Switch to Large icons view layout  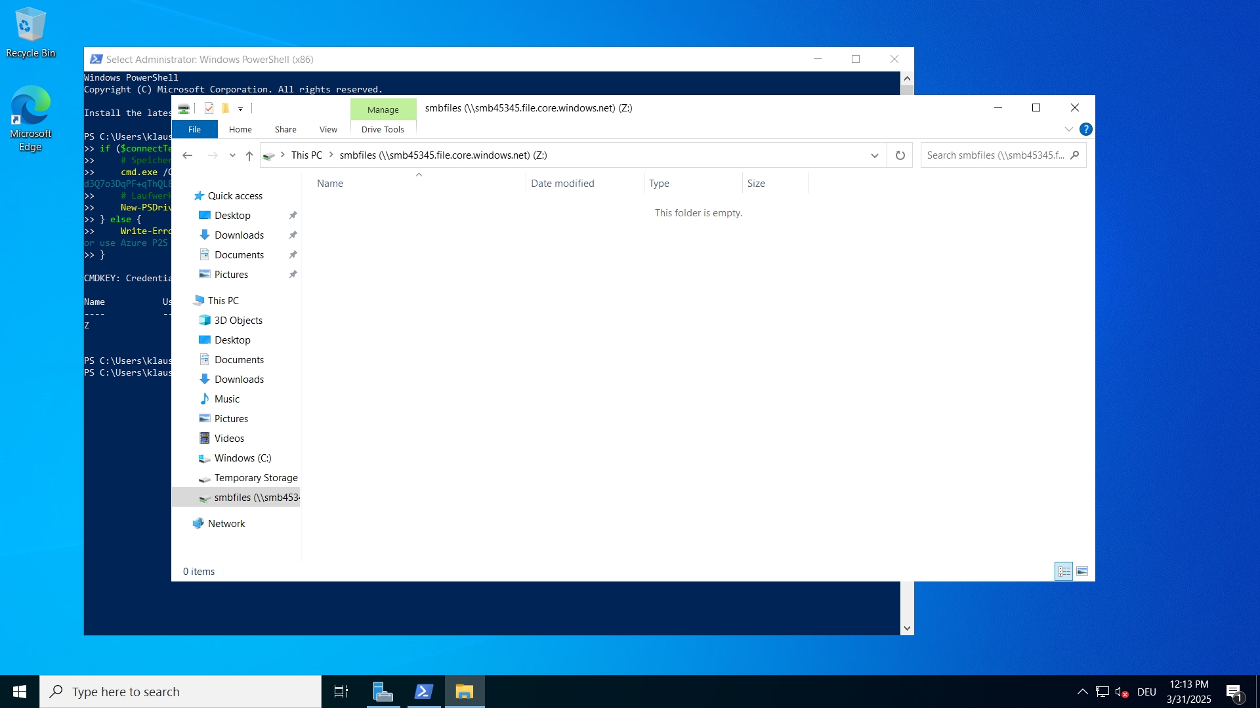point(1082,572)
